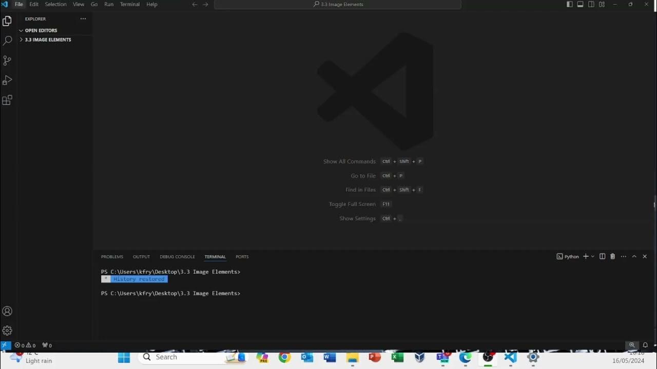Open the Explorer view in activity bar
The width and height of the screenshot is (657, 369).
pos(7,21)
